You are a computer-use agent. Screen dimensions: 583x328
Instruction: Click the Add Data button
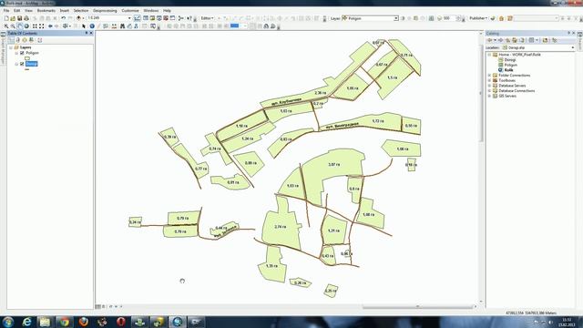(78, 18)
